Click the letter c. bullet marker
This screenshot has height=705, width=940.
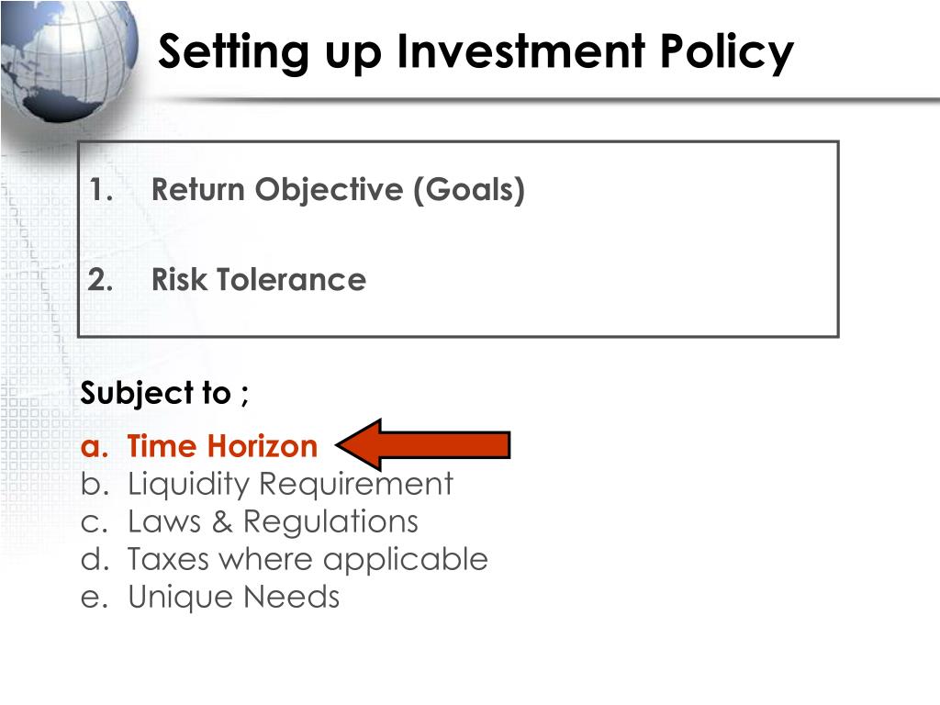pos(95,522)
